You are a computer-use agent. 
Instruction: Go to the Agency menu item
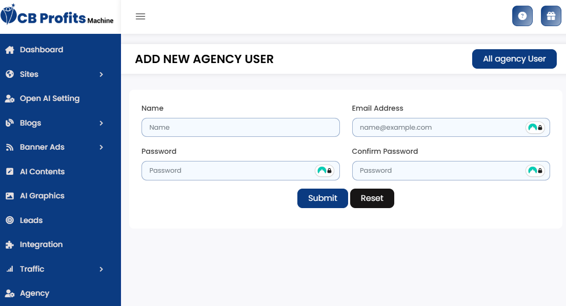34,293
